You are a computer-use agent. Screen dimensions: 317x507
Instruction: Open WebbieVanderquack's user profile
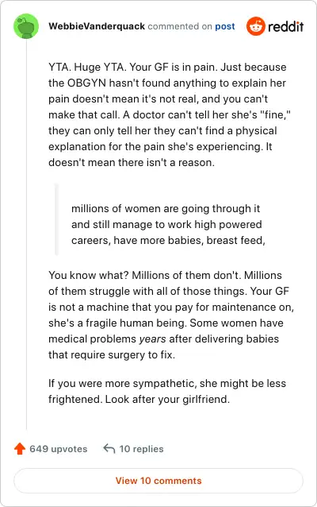(97, 26)
